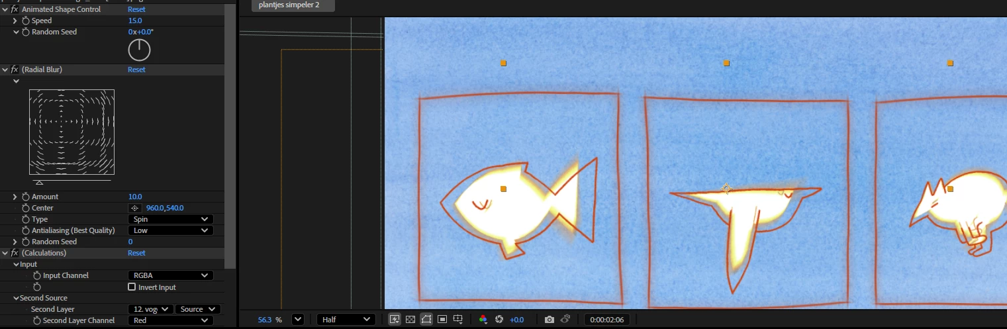
Task: Click the Random Seed angle value 0x+0.0°
Action: click(141, 32)
